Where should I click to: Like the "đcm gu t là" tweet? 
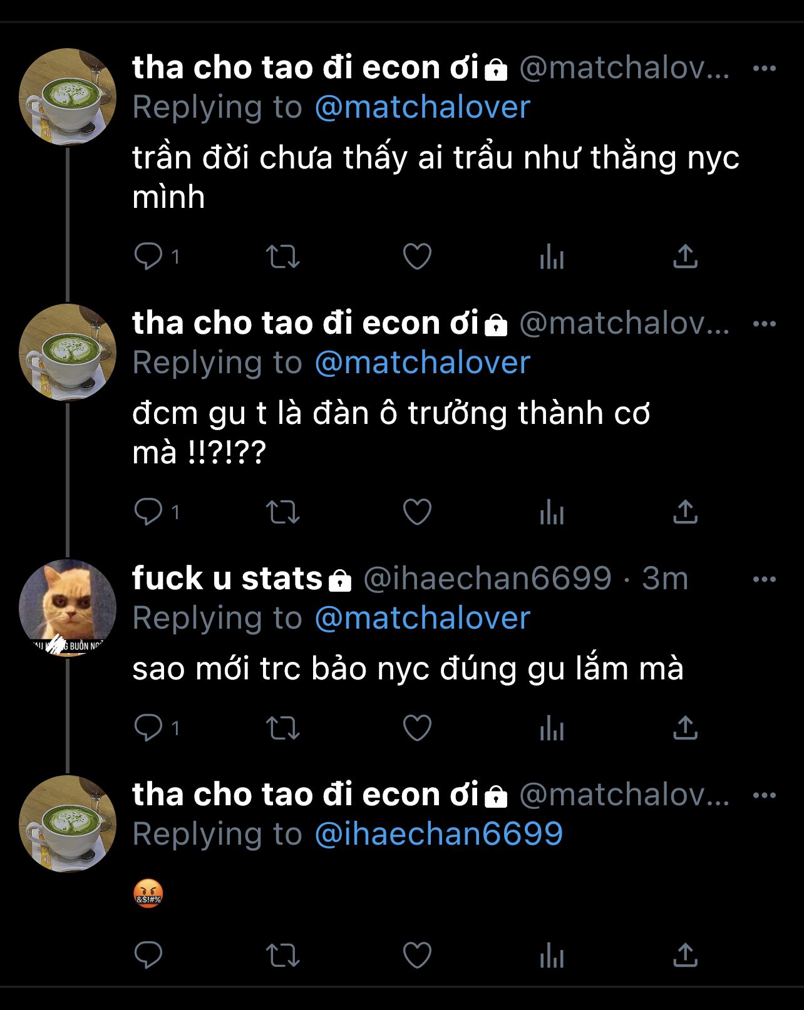pyautogui.click(x=417, y=512)
